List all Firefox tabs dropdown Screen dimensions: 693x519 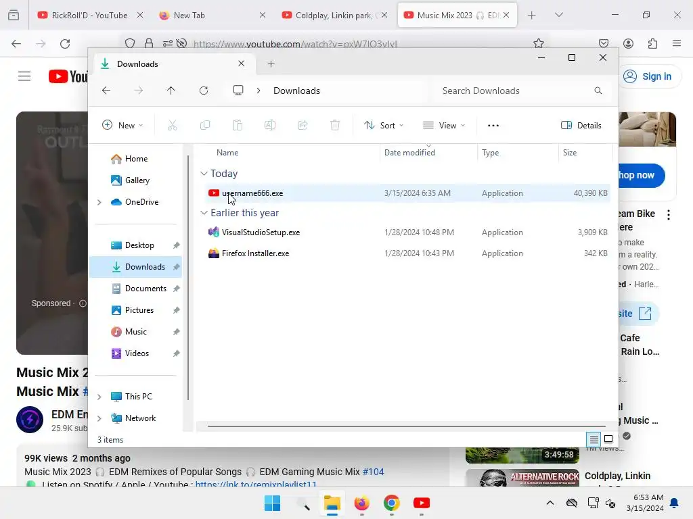pyautogui.click(x=559, y=15)
